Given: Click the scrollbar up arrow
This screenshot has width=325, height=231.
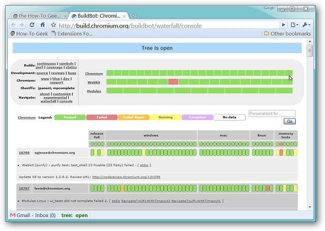Looking at the screenshot, I should pyautogui.click(x=310, y=42).
